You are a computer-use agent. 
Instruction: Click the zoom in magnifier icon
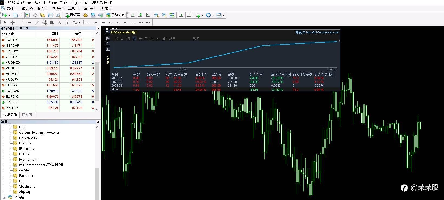157,15
